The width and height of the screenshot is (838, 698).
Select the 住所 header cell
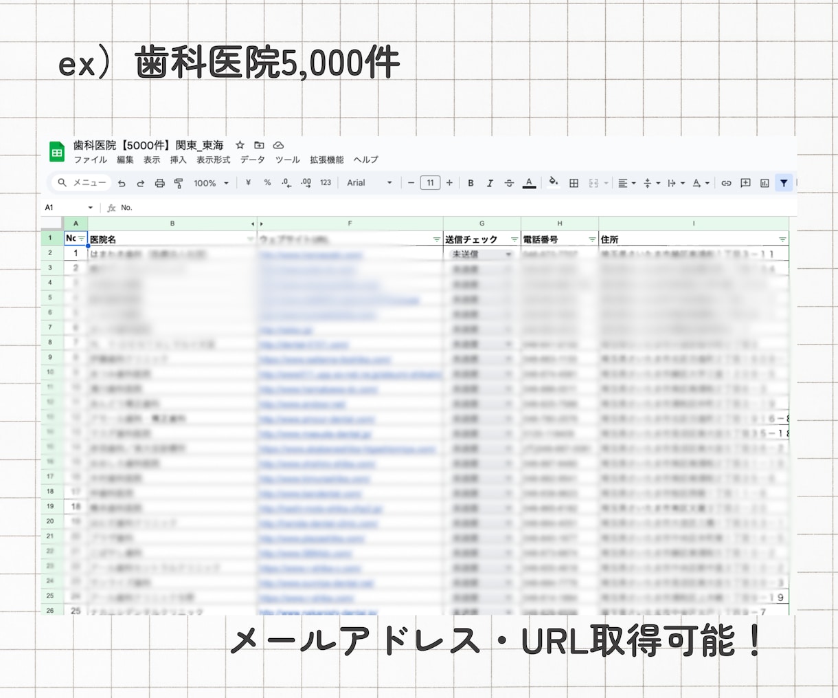[x=694, y=239]
